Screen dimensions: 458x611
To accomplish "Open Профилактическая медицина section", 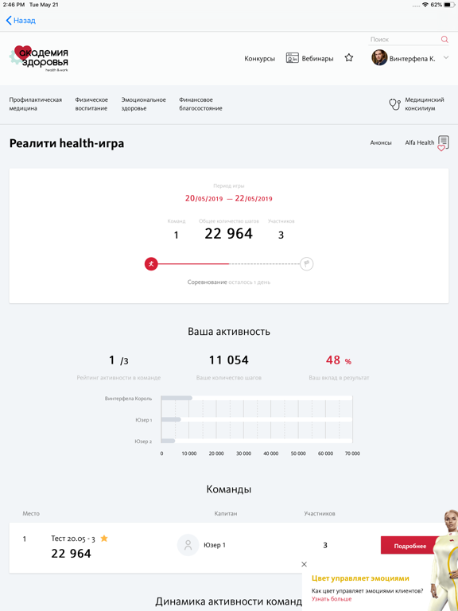I will click(36, 104).
